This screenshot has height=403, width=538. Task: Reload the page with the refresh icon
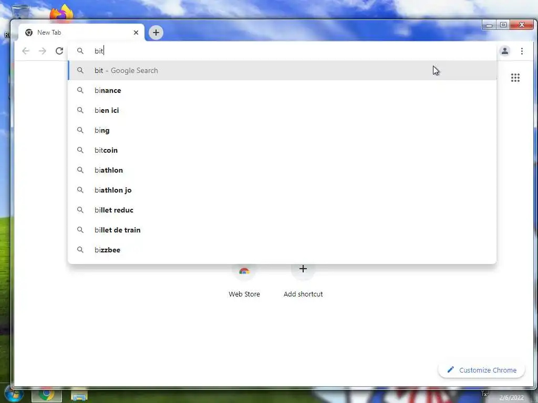coord(59,51)
